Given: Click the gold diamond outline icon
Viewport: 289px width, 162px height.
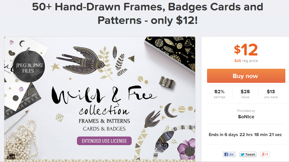Looking at the screenshot, I should [59, 117].
